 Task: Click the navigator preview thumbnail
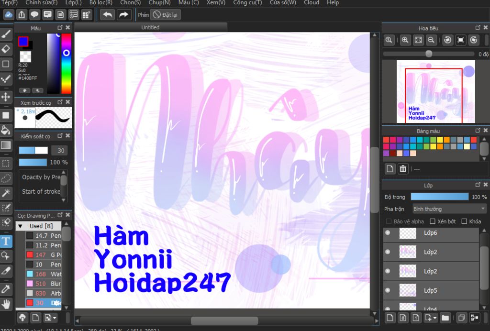435,91
